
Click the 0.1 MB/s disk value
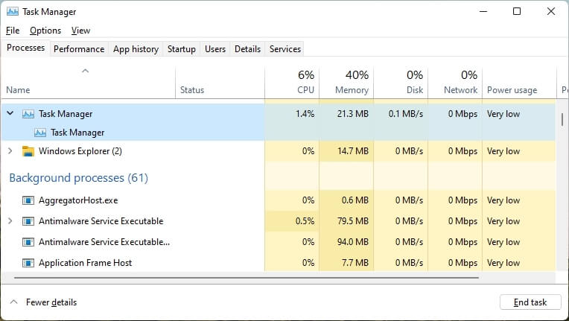tap(406, 114)
